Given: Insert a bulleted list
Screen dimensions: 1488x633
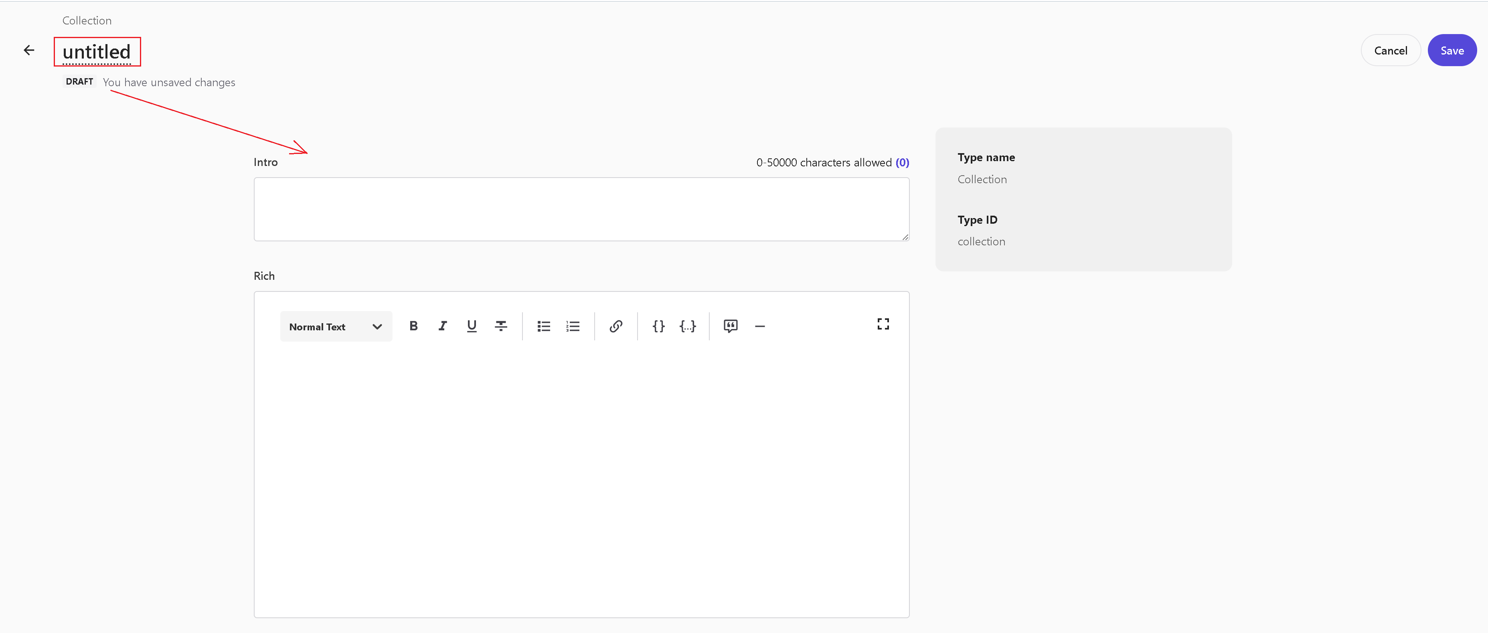Looking at the screenshot, I should pos(544,326).
